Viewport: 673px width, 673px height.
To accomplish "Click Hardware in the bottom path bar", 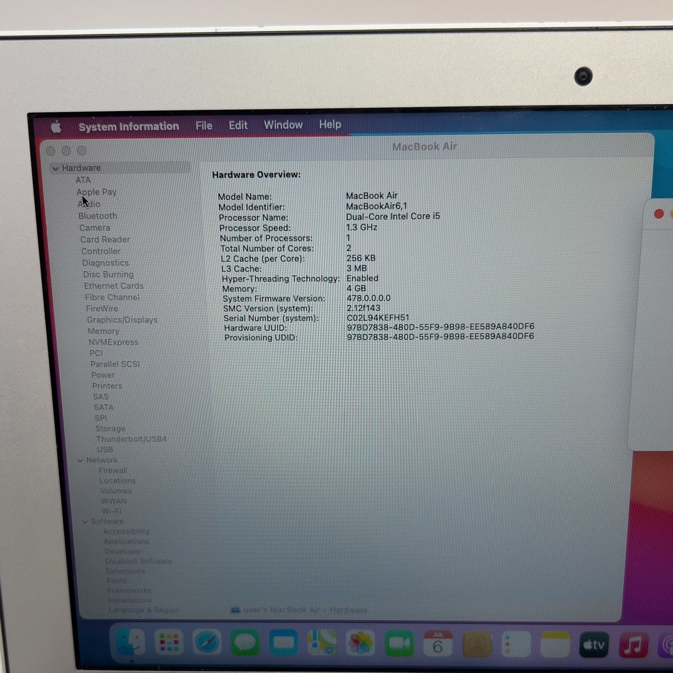I will point(348,610).
